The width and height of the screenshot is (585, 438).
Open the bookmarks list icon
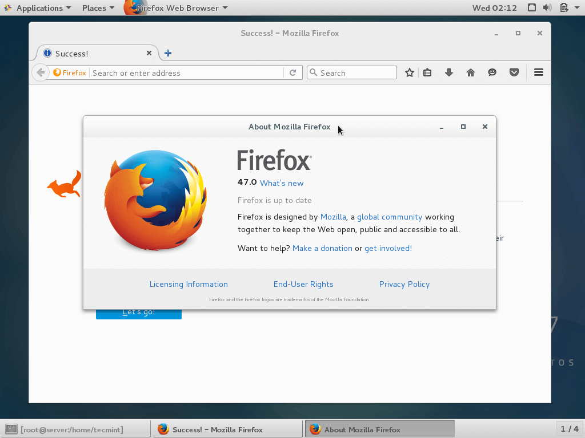click(x=427, y=72)
